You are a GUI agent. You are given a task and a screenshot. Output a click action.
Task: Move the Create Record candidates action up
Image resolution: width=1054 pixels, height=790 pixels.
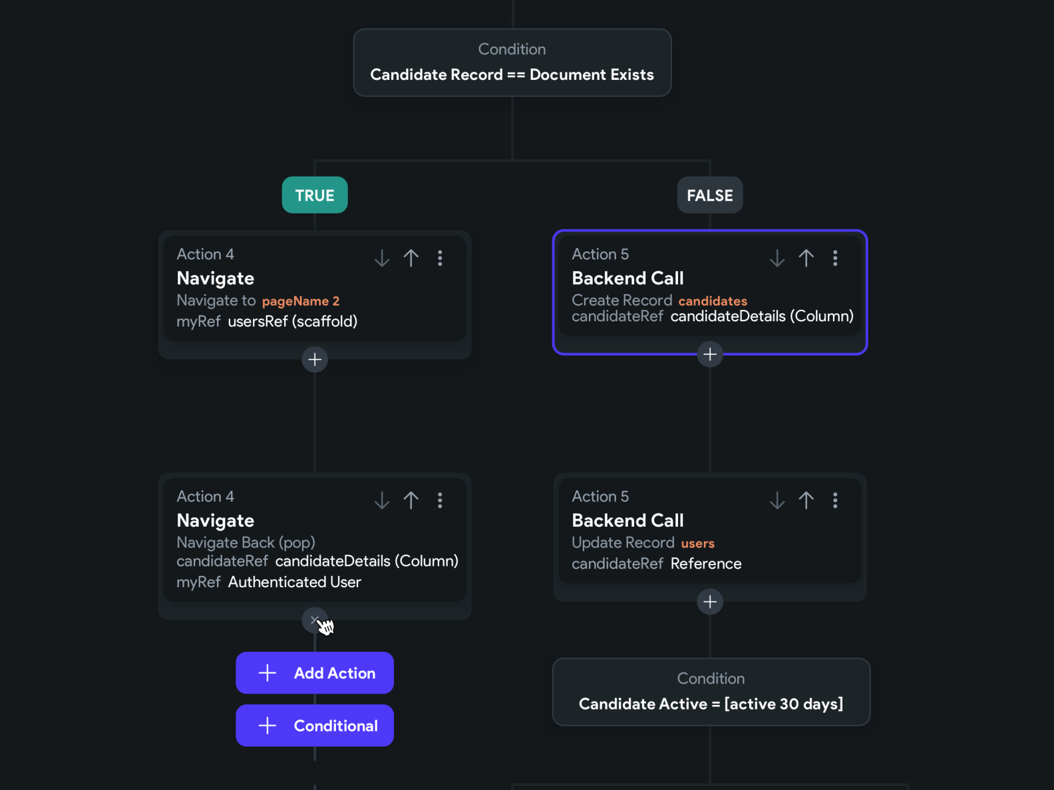pyautogui.click(x=806, y=258)
